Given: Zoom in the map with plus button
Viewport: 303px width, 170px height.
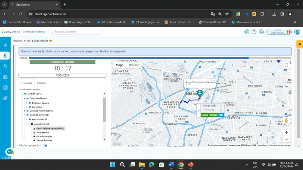Looking at the screenshot, I should (286, 132).
